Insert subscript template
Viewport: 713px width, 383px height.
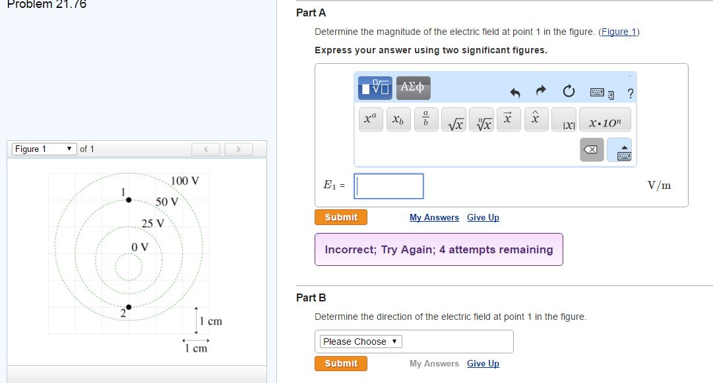(x=398, y=119)
